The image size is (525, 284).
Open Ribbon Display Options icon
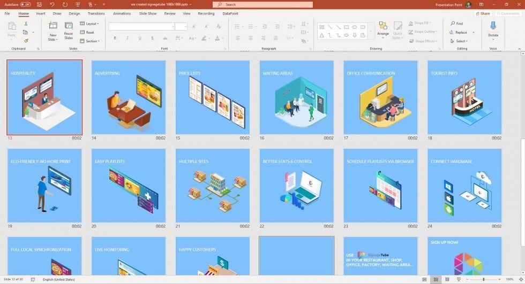[481, 4]
